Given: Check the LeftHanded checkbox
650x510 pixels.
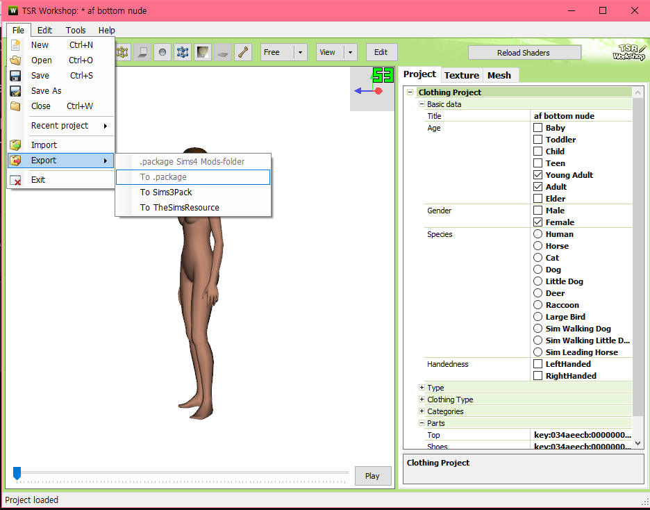Looking at the screenshot, I should click(537, 363).
